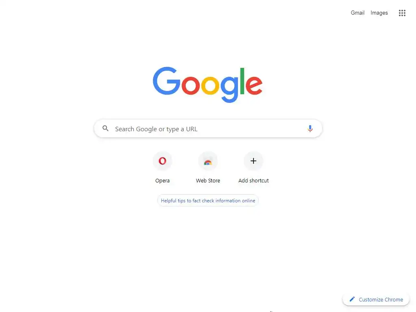This screenshot has width=416, height=312.
Task: Click the magnifying glass search icon
Action: 105,128
